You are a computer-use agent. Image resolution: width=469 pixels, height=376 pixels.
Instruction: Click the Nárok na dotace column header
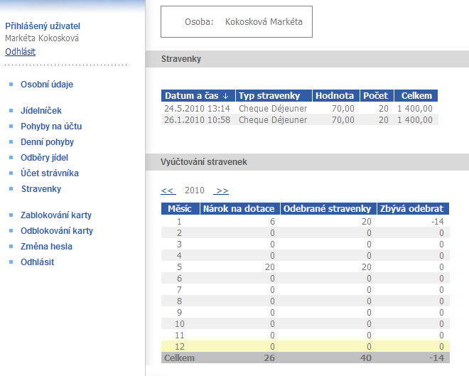tap(239, 208)
